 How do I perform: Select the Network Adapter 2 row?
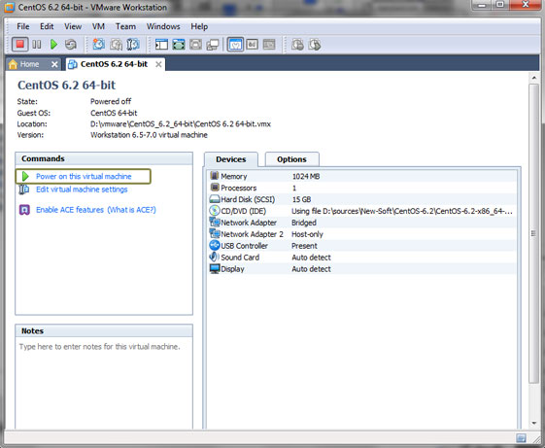pyautogui.click(x=361, y=234)
